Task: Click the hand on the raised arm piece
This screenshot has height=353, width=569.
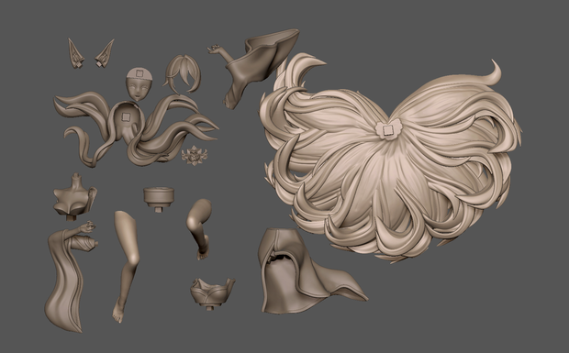Action: click(215, 49)
